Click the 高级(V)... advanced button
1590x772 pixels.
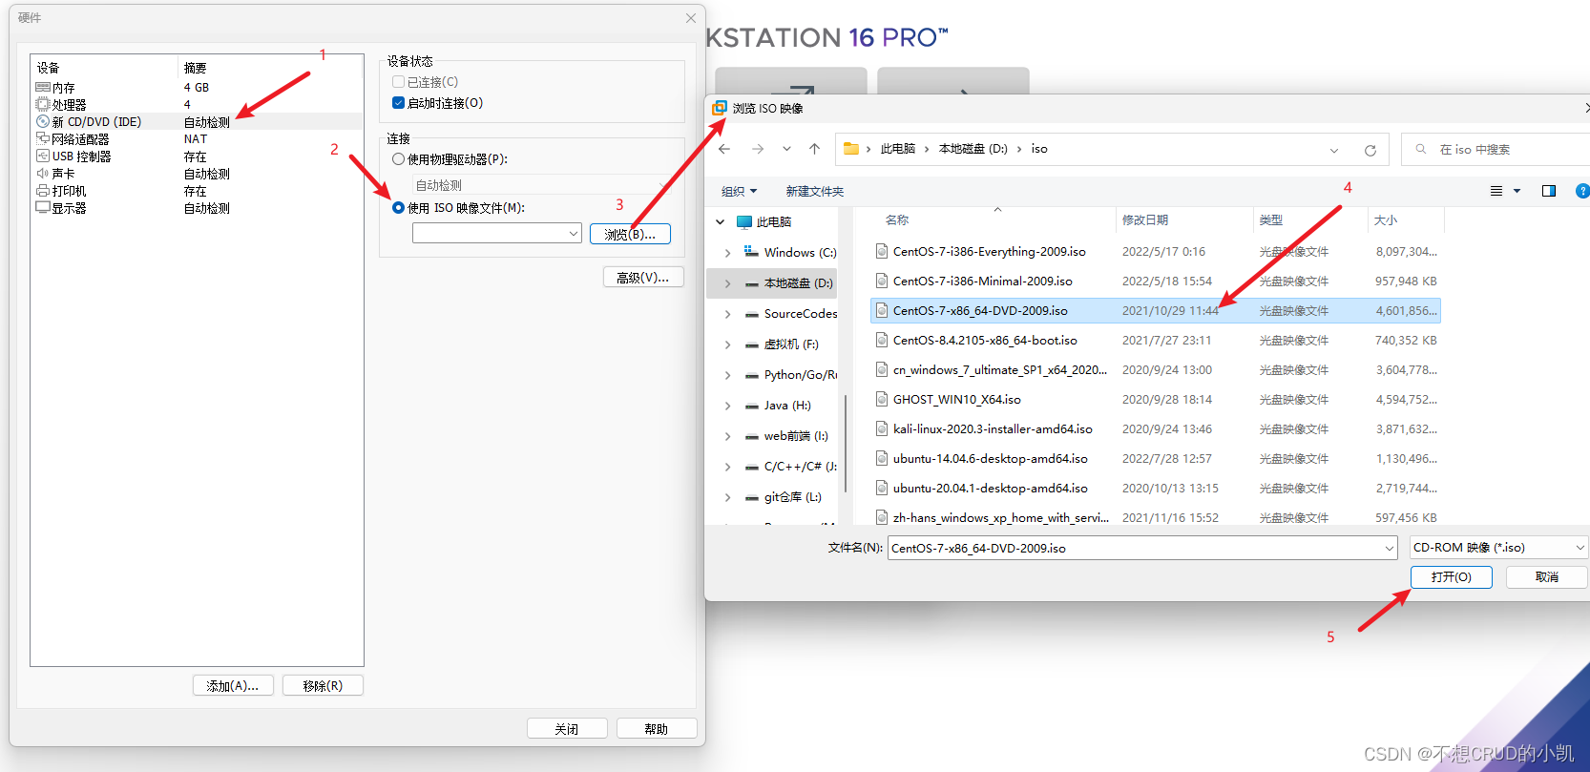pos(643,277)
